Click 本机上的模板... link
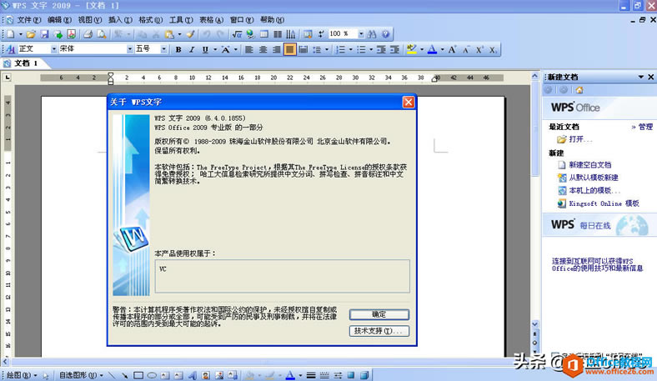 pyautogui.click(x=594, y=191)
